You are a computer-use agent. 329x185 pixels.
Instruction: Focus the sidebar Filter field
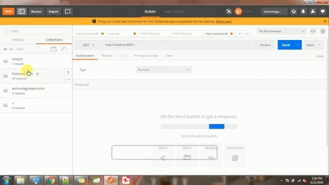tap(36, 31)
